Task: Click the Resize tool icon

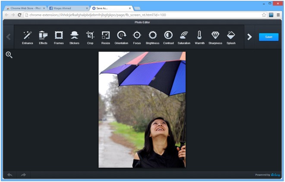Action: click(105, 37)
